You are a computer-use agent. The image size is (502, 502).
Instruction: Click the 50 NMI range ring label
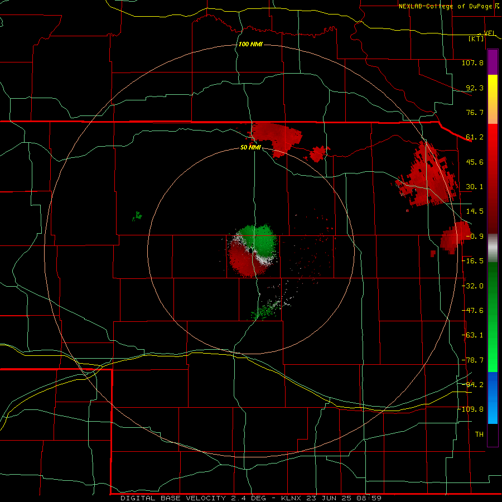(250, 148)
